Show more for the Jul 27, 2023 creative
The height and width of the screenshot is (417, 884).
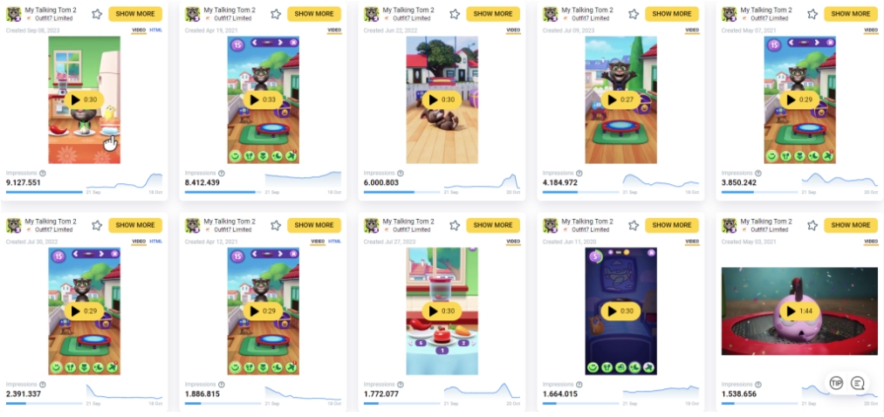tap(493, 225)
